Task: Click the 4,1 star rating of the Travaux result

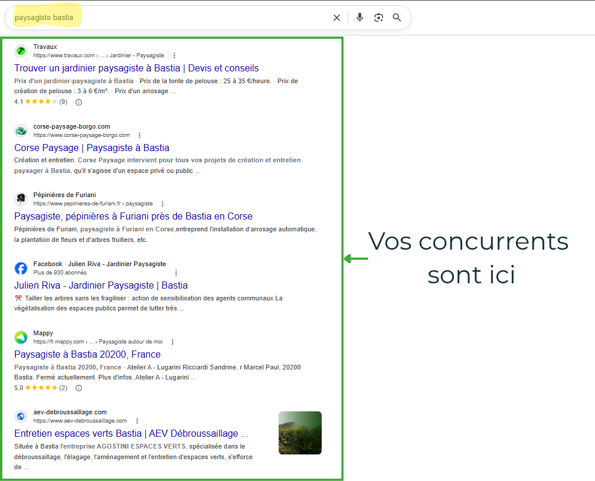Action: point(41,102)
